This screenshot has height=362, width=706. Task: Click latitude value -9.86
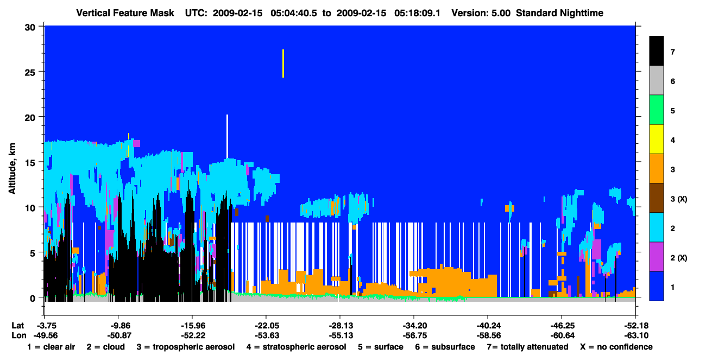click(x=118, y=325)
